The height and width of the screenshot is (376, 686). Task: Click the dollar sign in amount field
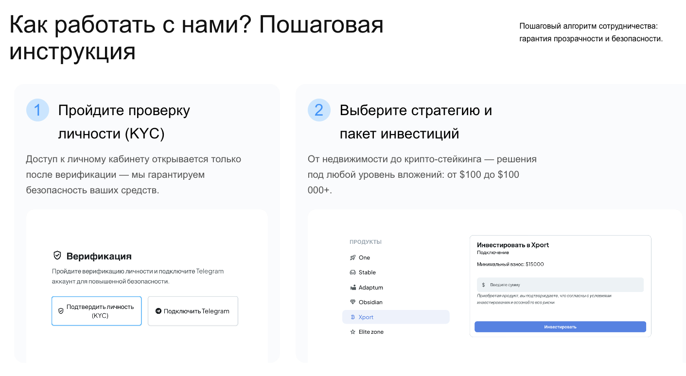pos(483,285)
